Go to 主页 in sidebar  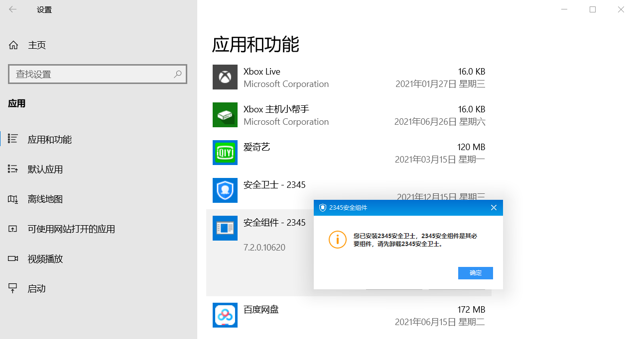coord(37,45)
